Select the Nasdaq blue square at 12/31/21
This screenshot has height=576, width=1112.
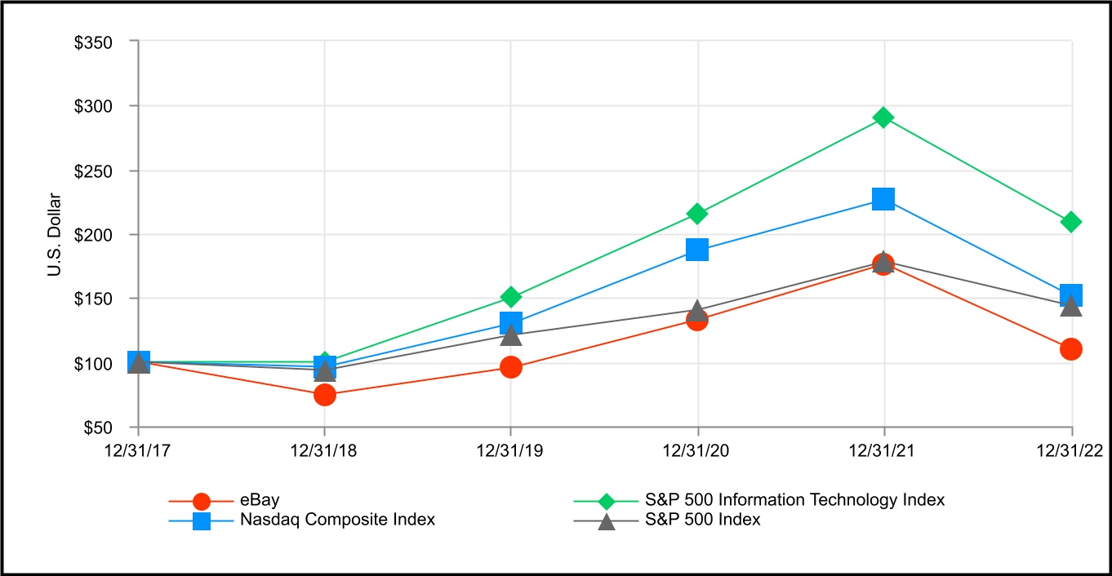(x=883, y=198)
